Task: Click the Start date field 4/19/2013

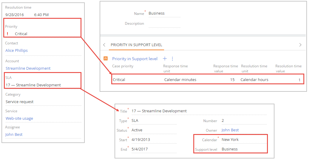Action: click(x=153, y=140)
